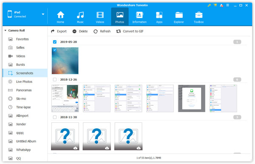
Task: Open the WhatsApp album
Action: [x=25, y=150]
